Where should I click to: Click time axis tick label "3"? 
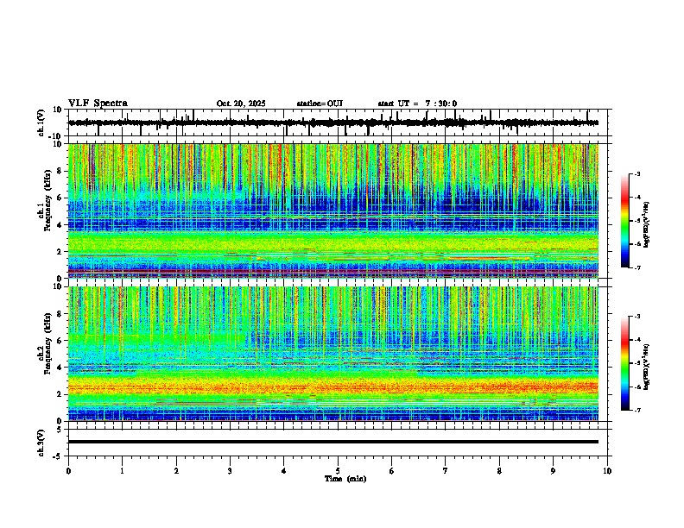[230, 471]
